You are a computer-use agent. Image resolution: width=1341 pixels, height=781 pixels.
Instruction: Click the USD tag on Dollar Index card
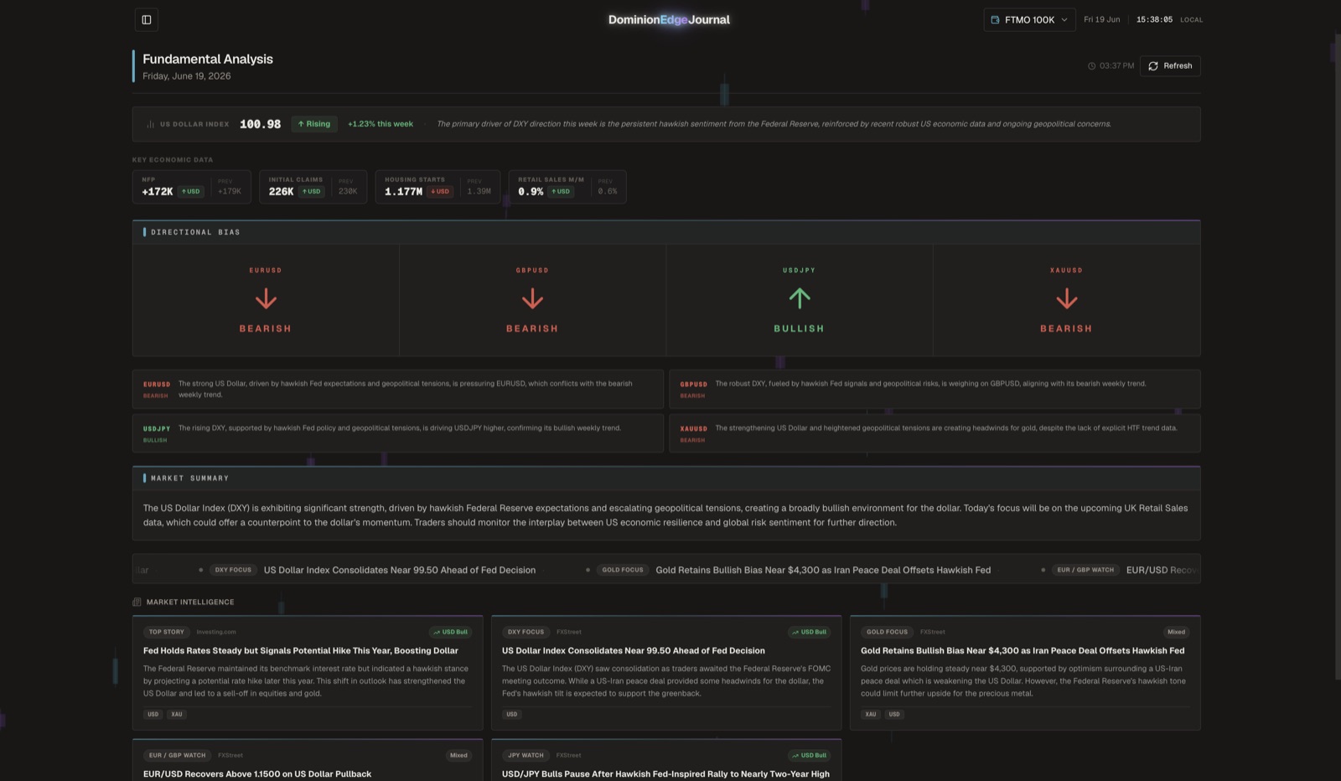click(x=511, y=714)
